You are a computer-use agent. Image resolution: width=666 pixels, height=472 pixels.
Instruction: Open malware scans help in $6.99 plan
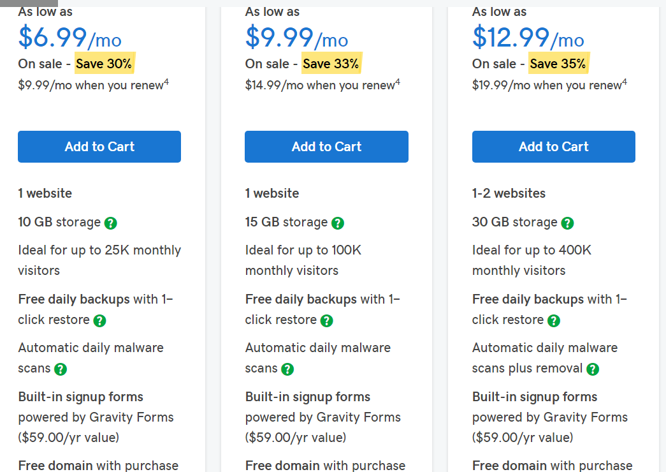tap(61, 369)
